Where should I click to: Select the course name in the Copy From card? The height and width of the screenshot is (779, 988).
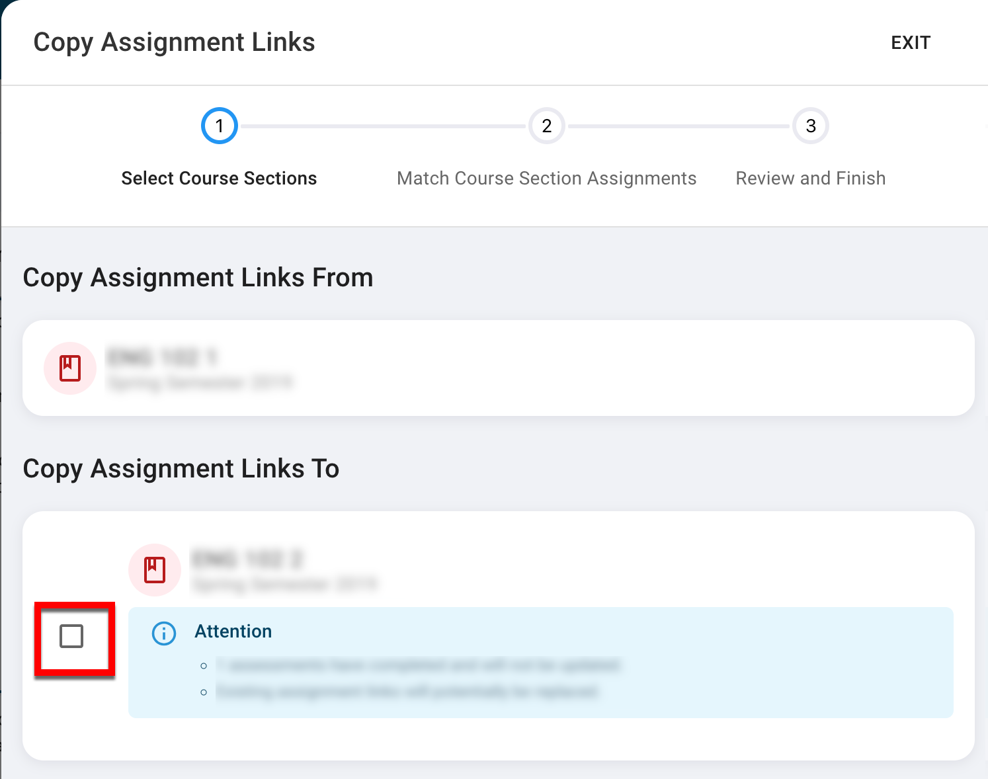(x=162, y=358)
